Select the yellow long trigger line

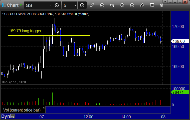(49, 35)
